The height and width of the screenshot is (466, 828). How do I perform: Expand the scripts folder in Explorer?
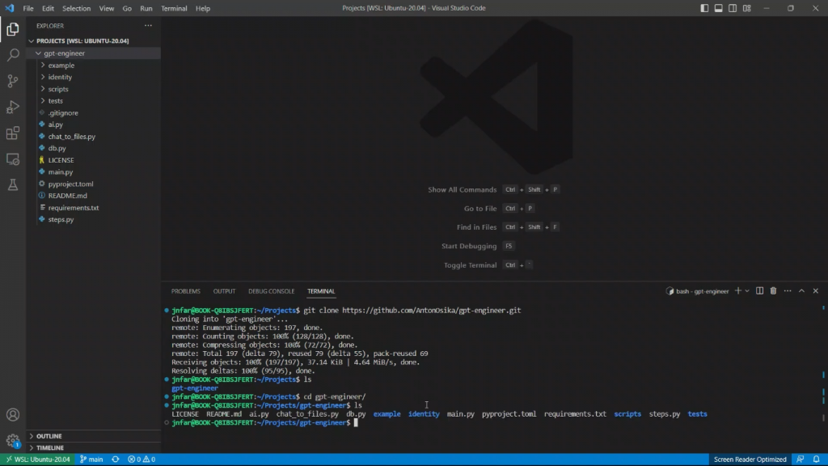[x=58, y=89]
